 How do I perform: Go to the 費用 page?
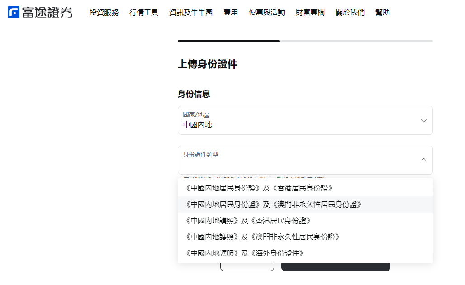pyautogui.click(x=230, y=13)
